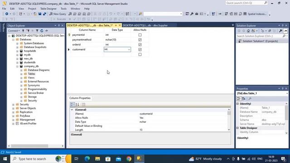Expand the hospitaldb database node
This screenshot has width=290, height=163.
tap(17, 51)
